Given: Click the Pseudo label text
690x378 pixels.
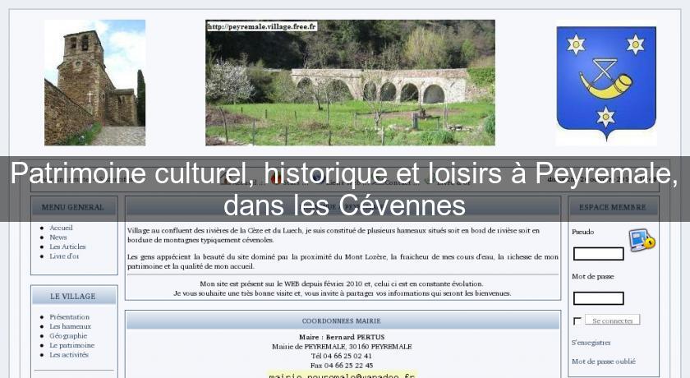Looking at the screenshot, I should coord(583,232).
